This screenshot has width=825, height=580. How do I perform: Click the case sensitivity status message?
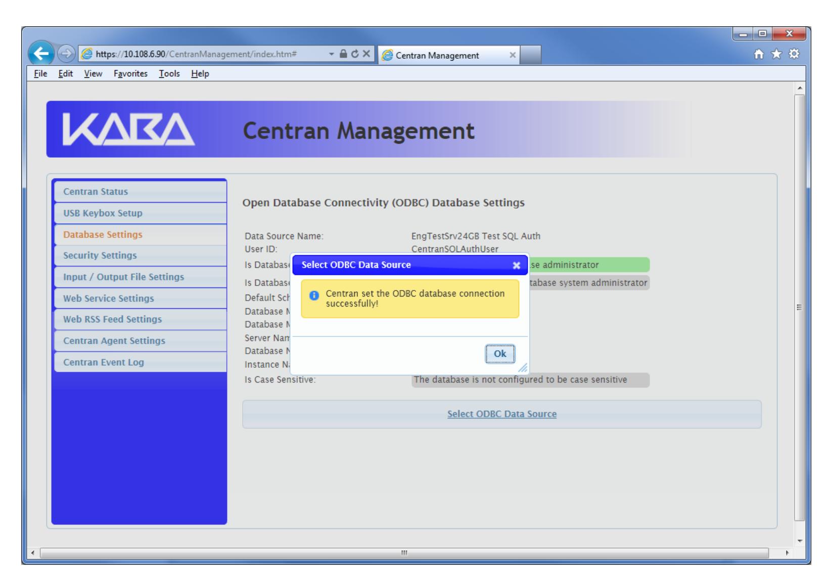coord(531,380)
